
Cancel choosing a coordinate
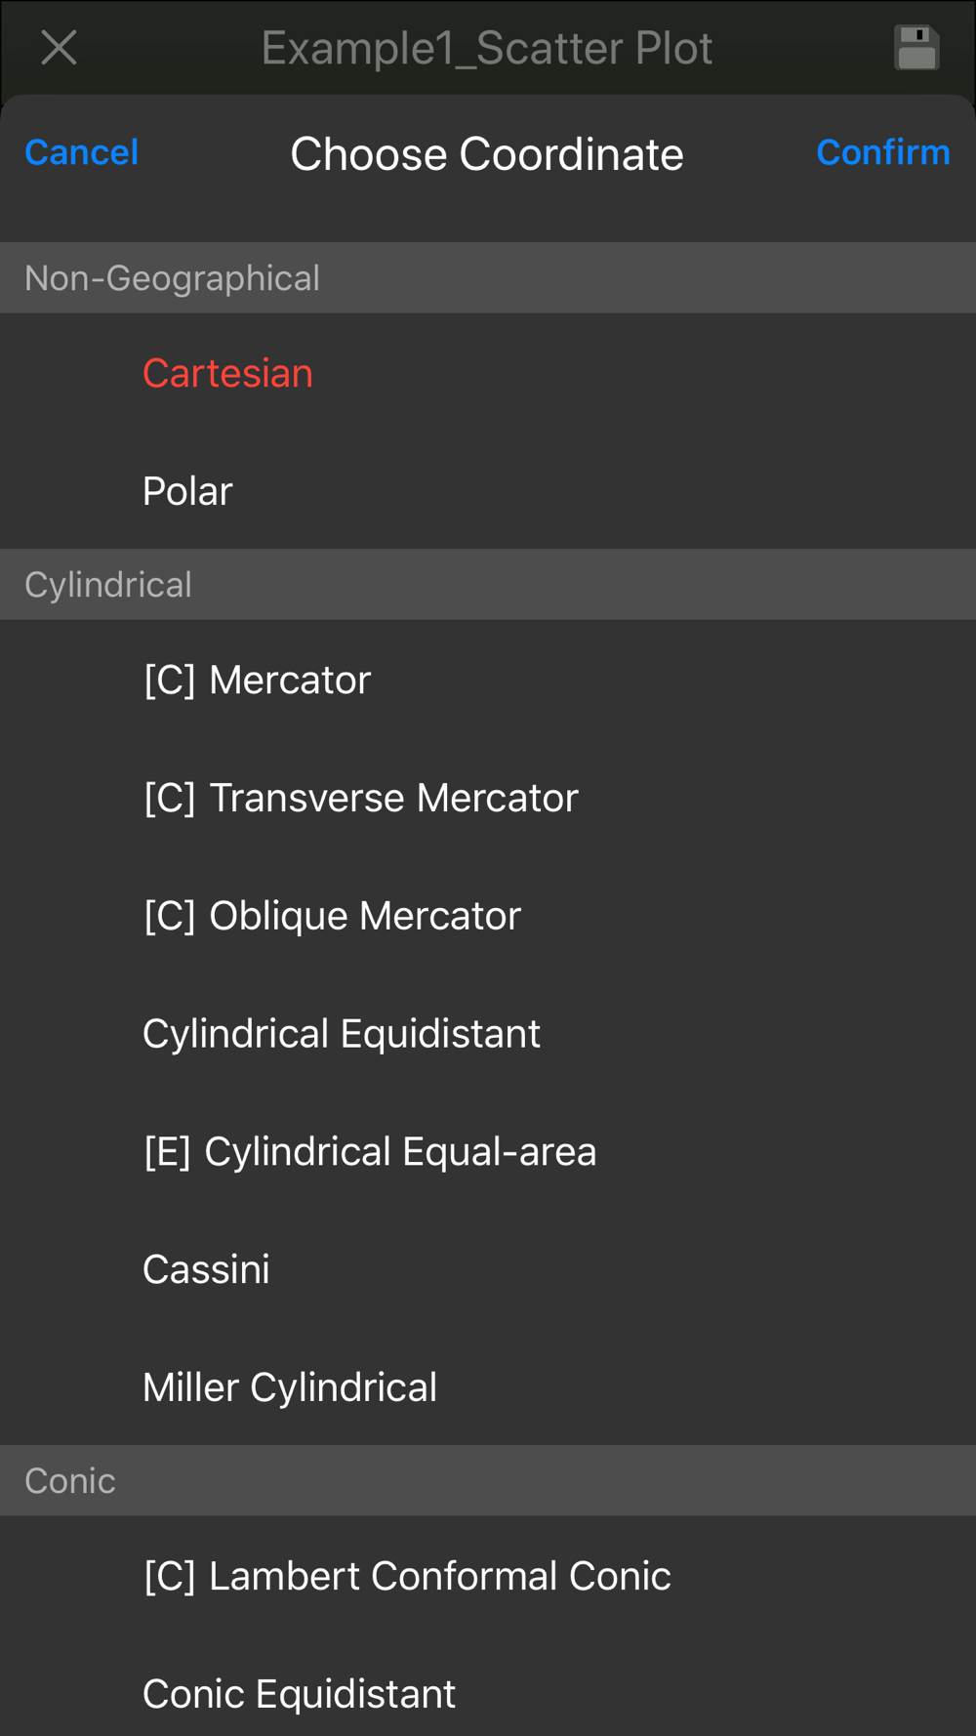pos(82,152)
